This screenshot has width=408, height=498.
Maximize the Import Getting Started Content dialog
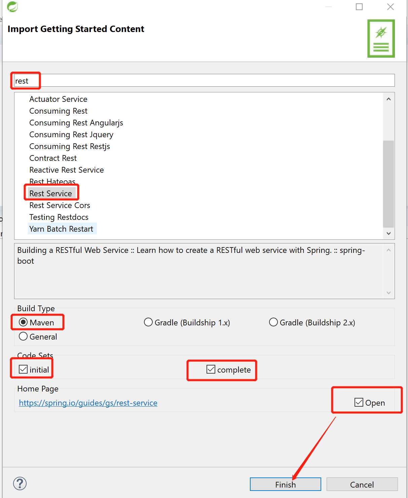(x=359, y=7)
